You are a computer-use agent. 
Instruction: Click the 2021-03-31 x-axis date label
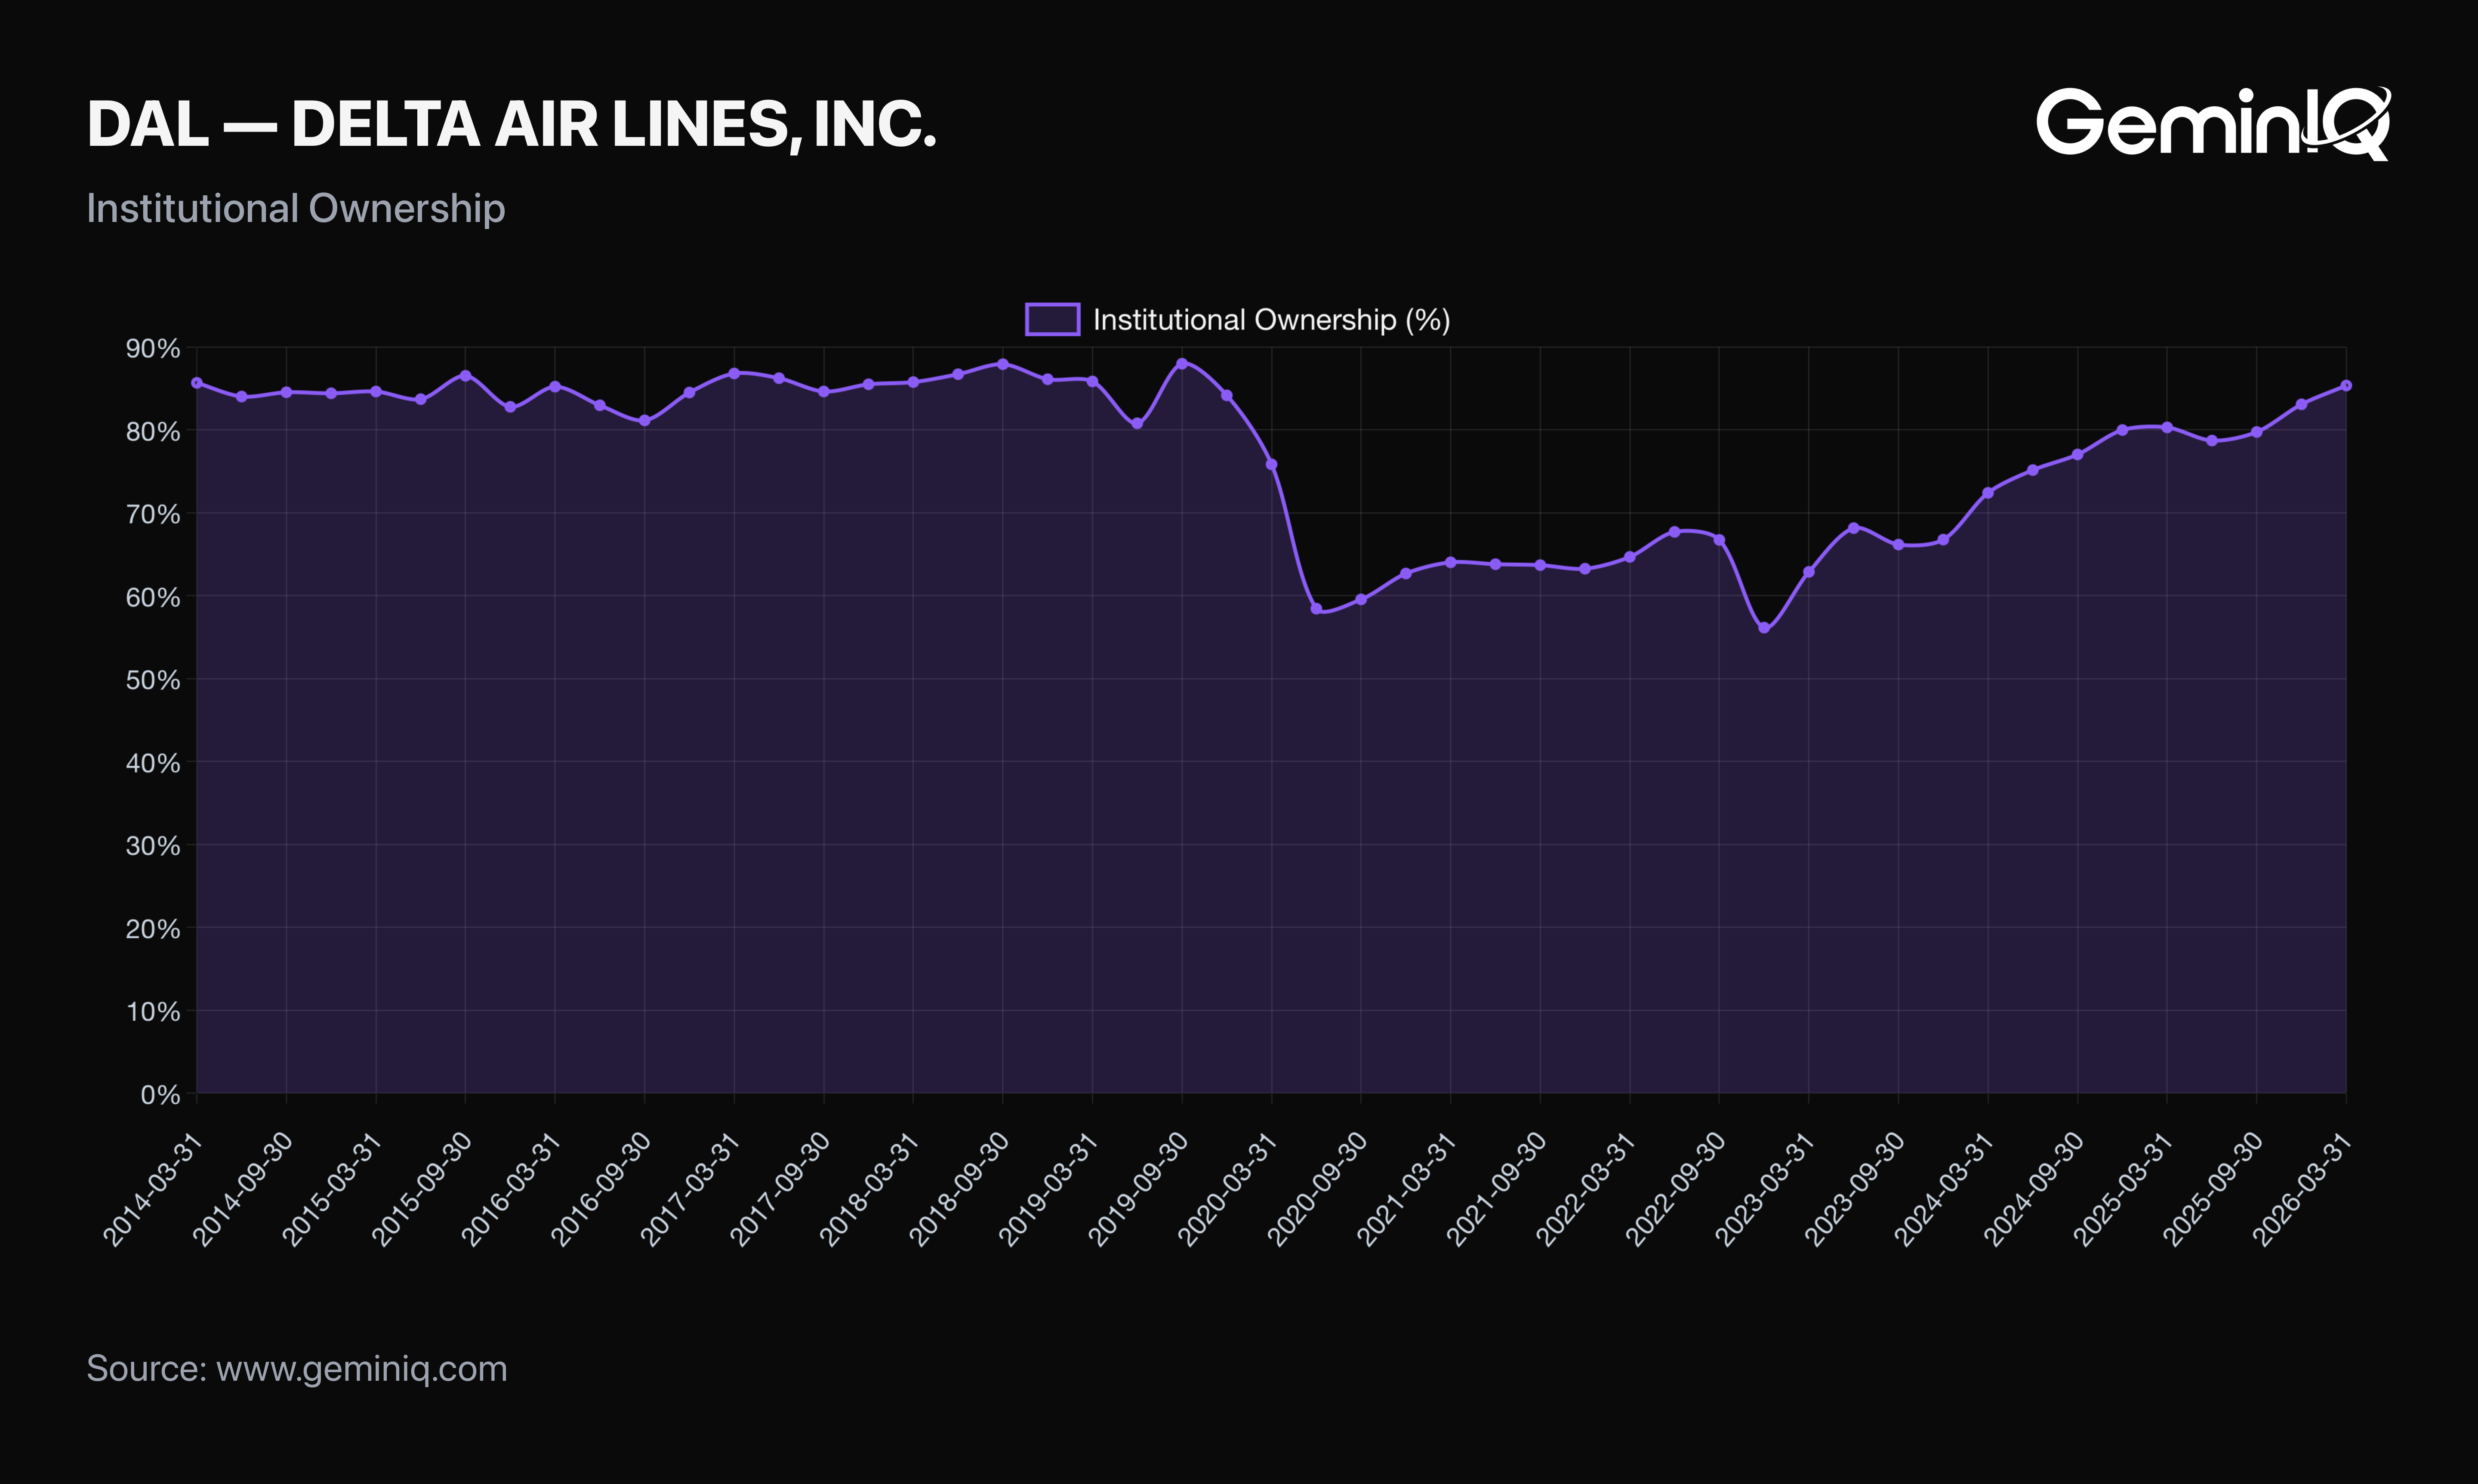(1407, 1189)
